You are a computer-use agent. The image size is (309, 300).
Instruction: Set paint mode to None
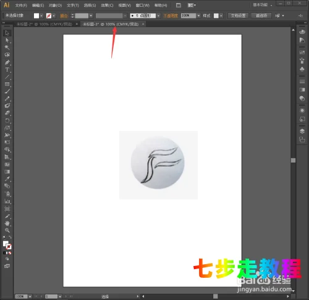coord(10,253)
